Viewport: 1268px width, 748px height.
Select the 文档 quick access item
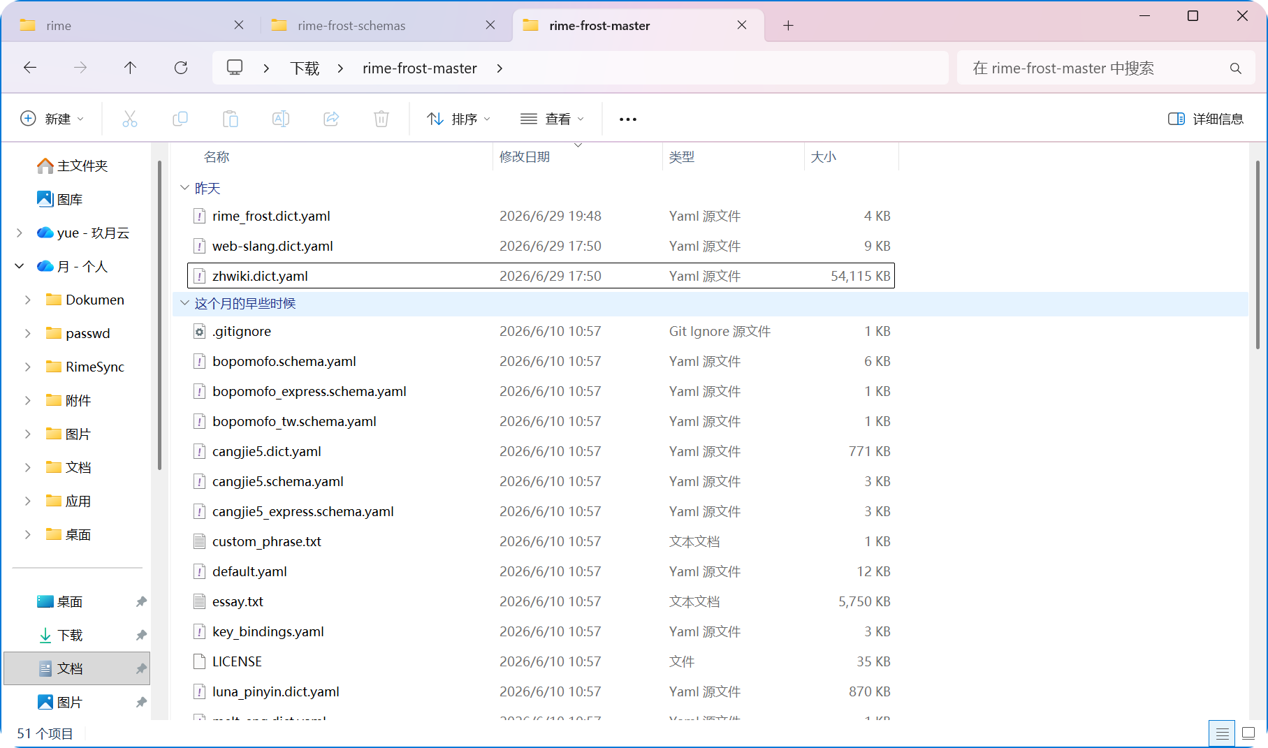click(x=77, y=668)
